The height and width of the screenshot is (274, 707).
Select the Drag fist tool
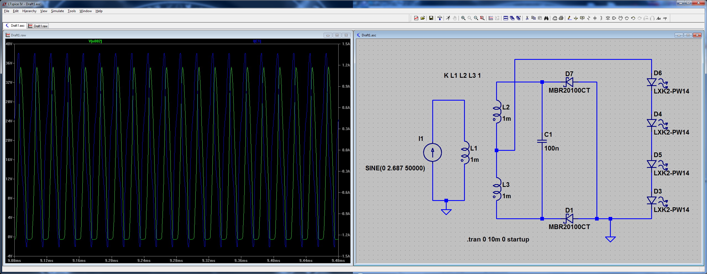click(627, 18)
